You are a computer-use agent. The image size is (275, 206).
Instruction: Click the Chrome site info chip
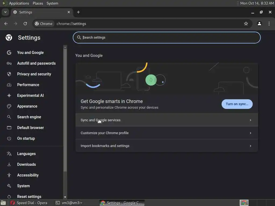(x=44, y=24)
